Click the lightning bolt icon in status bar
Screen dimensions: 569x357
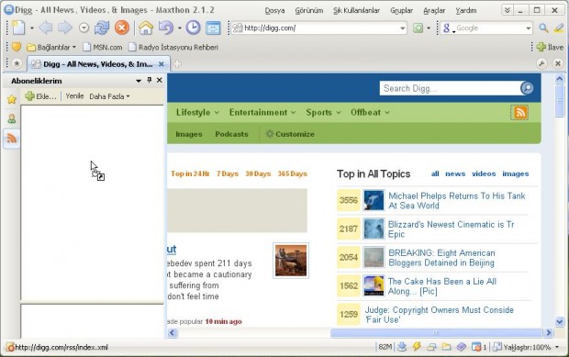point(417,347)
